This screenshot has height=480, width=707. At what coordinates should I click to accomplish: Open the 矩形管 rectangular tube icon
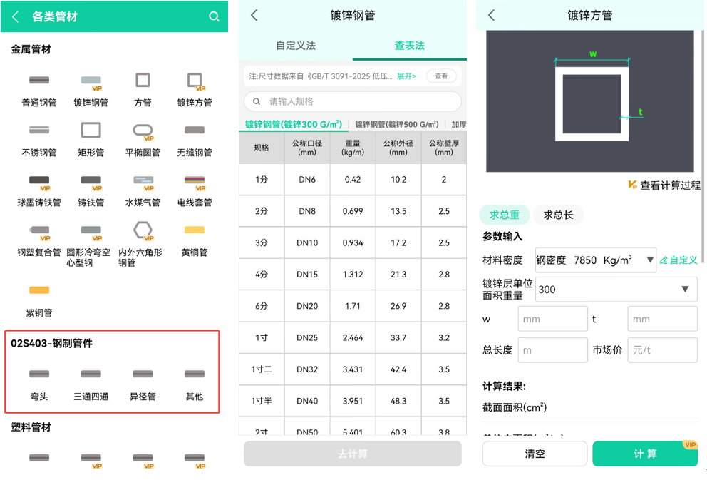click(91, 131)
